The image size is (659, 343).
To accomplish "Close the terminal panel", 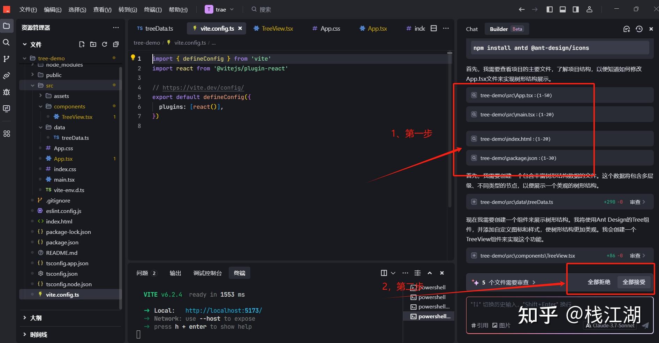I will pyautogui.click(x=442, y=273).
